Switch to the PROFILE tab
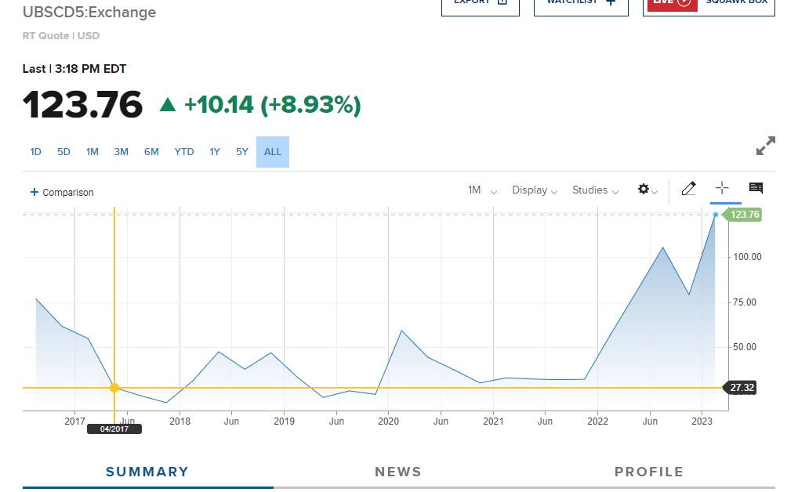This screenshot has width=798, height=492. pyautogui.click(x=649, y=472)
